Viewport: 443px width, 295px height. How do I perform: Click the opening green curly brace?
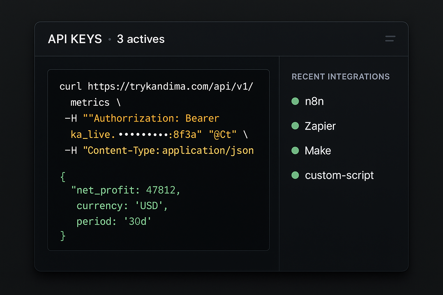click(63, 177)
